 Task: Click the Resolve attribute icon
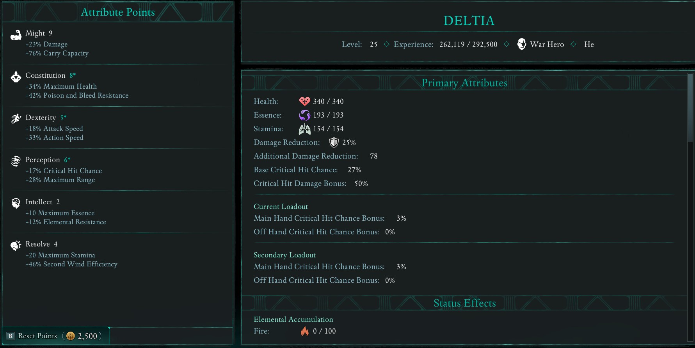click(x=16, y=245)
